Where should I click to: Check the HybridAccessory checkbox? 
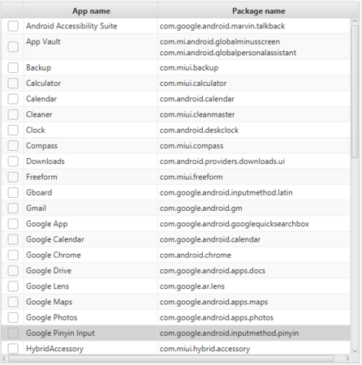point(13,349)
